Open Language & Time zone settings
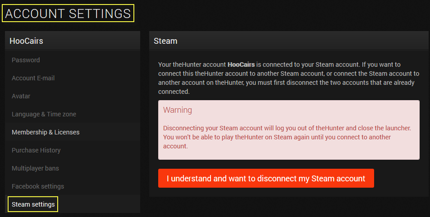The width and height of the screenshot is (430, 217). coord(44,114)
